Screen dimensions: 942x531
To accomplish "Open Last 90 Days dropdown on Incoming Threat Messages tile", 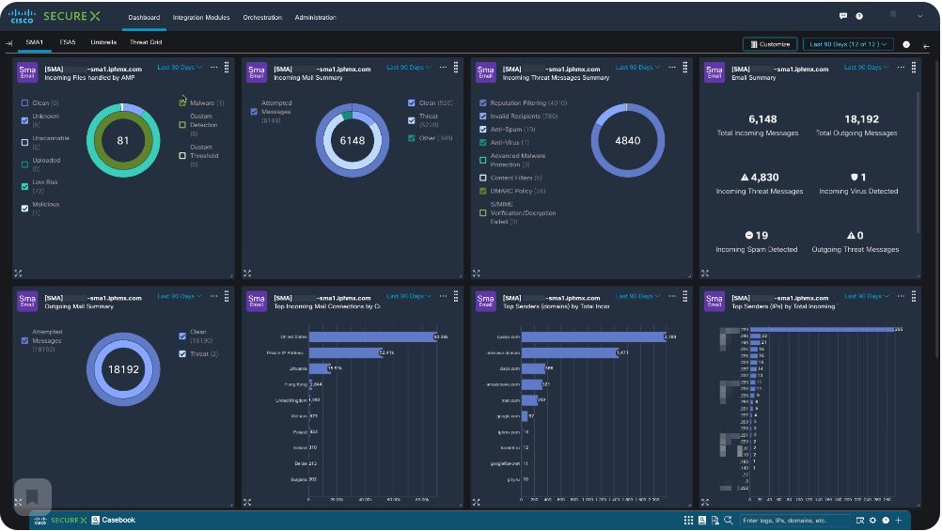I will 637,68.
